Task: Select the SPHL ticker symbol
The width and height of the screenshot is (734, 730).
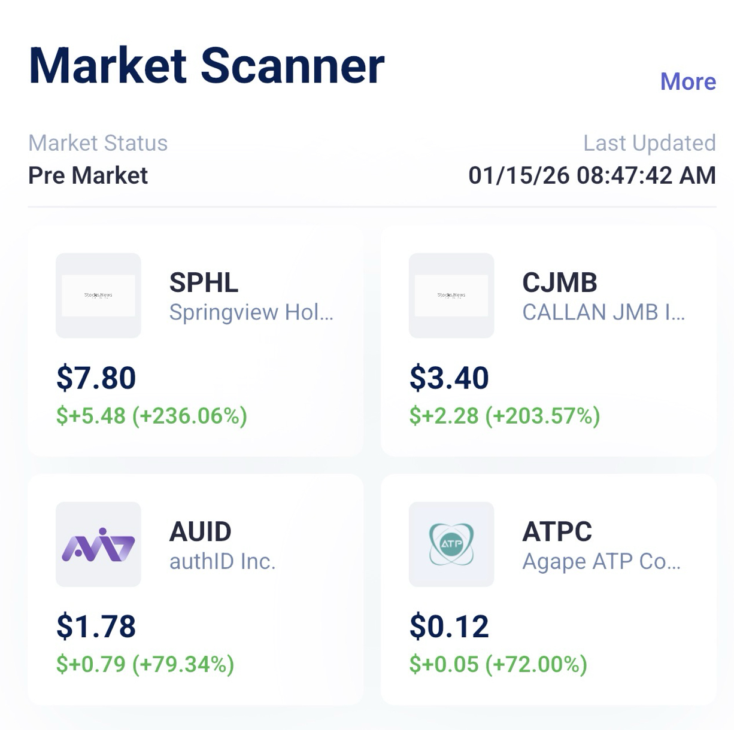Action: (x=204, y=282)
